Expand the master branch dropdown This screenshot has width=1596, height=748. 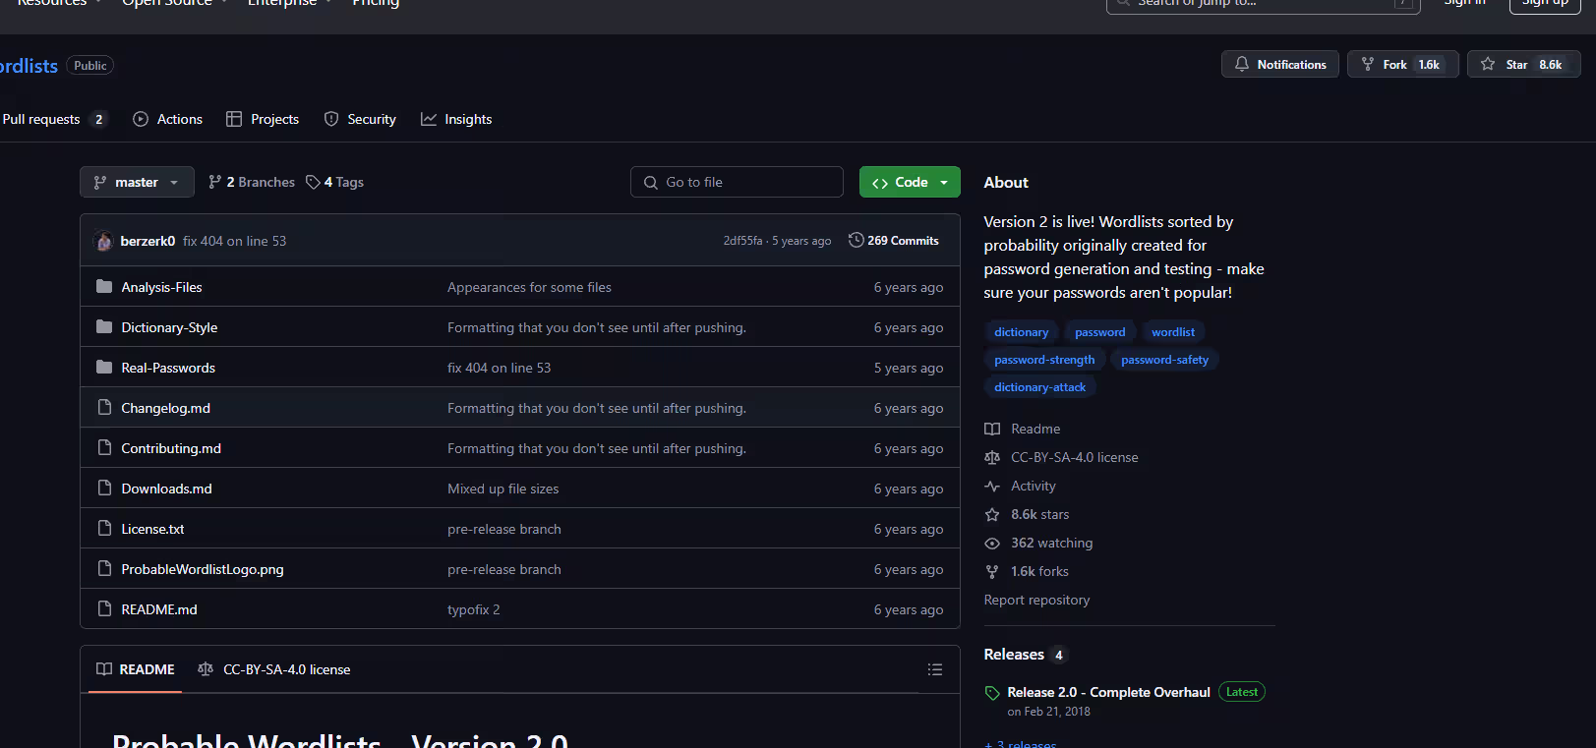pyautogui.click(x=137, y=183)
